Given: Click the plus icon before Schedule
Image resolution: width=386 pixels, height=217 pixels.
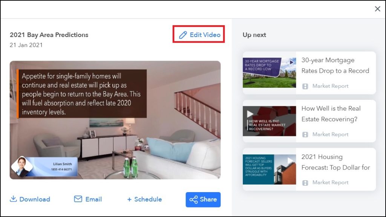Looking at the screenshot, I should [129, 199].
